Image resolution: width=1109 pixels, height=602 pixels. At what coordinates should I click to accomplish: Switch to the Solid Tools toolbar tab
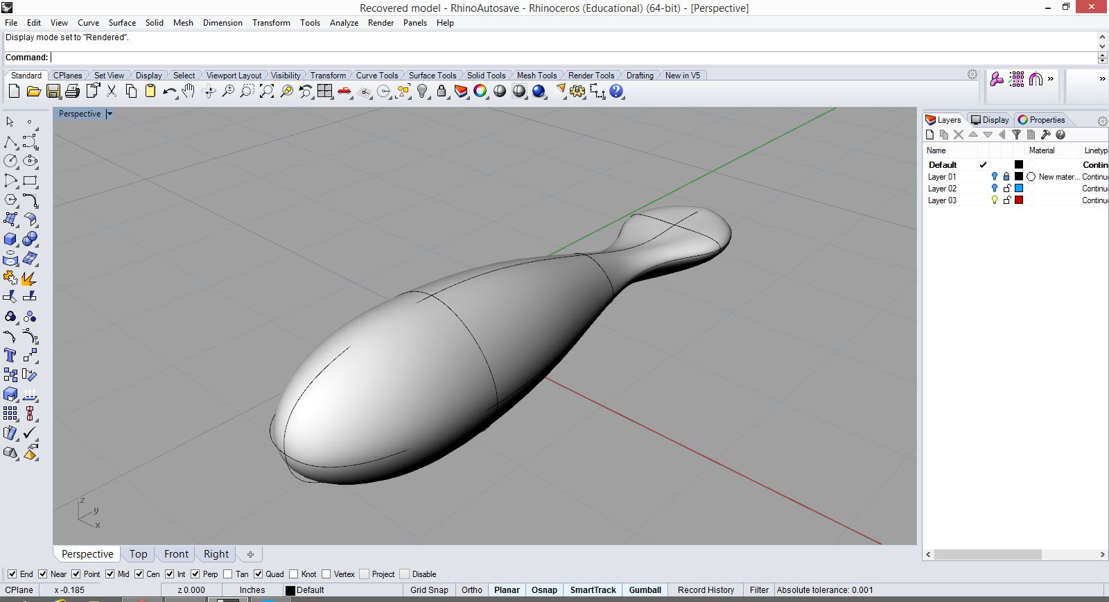tap(486, 75)
